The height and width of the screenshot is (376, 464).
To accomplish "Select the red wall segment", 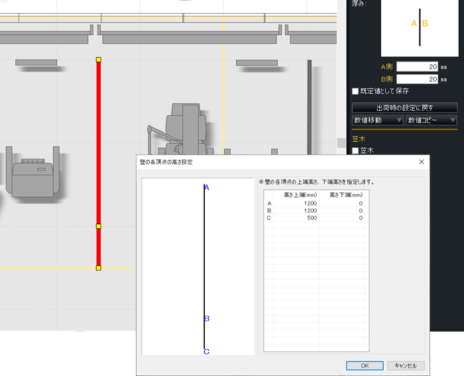I will [x=99, y=146].
